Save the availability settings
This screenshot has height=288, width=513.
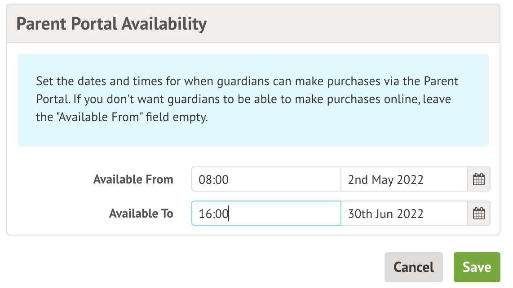pos(477,267)
